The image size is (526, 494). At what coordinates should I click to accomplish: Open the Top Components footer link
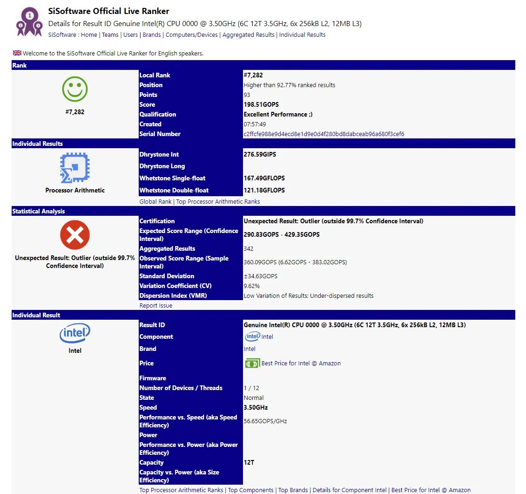click(x=250, y=490)
